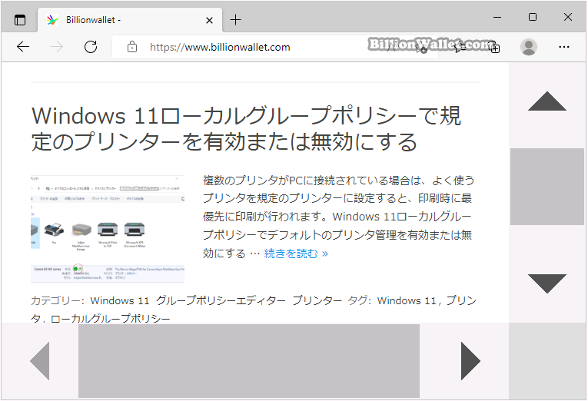Click the horizontal scrollbar left arrow
The width and height of the screenshot is (588, 401).
point(40,361)
